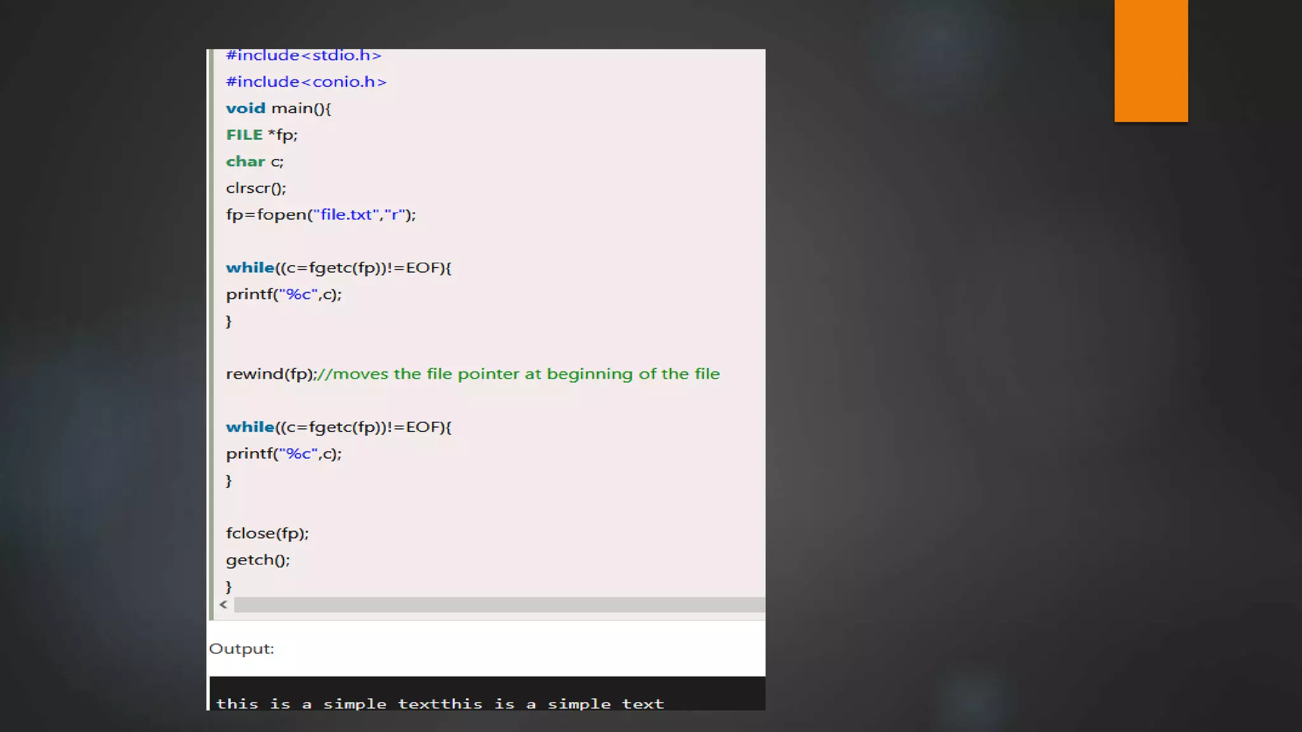Screen dimensions: 1302x732
Task: Click the second printf("%c",c); line
Action: tap(284, 454)
